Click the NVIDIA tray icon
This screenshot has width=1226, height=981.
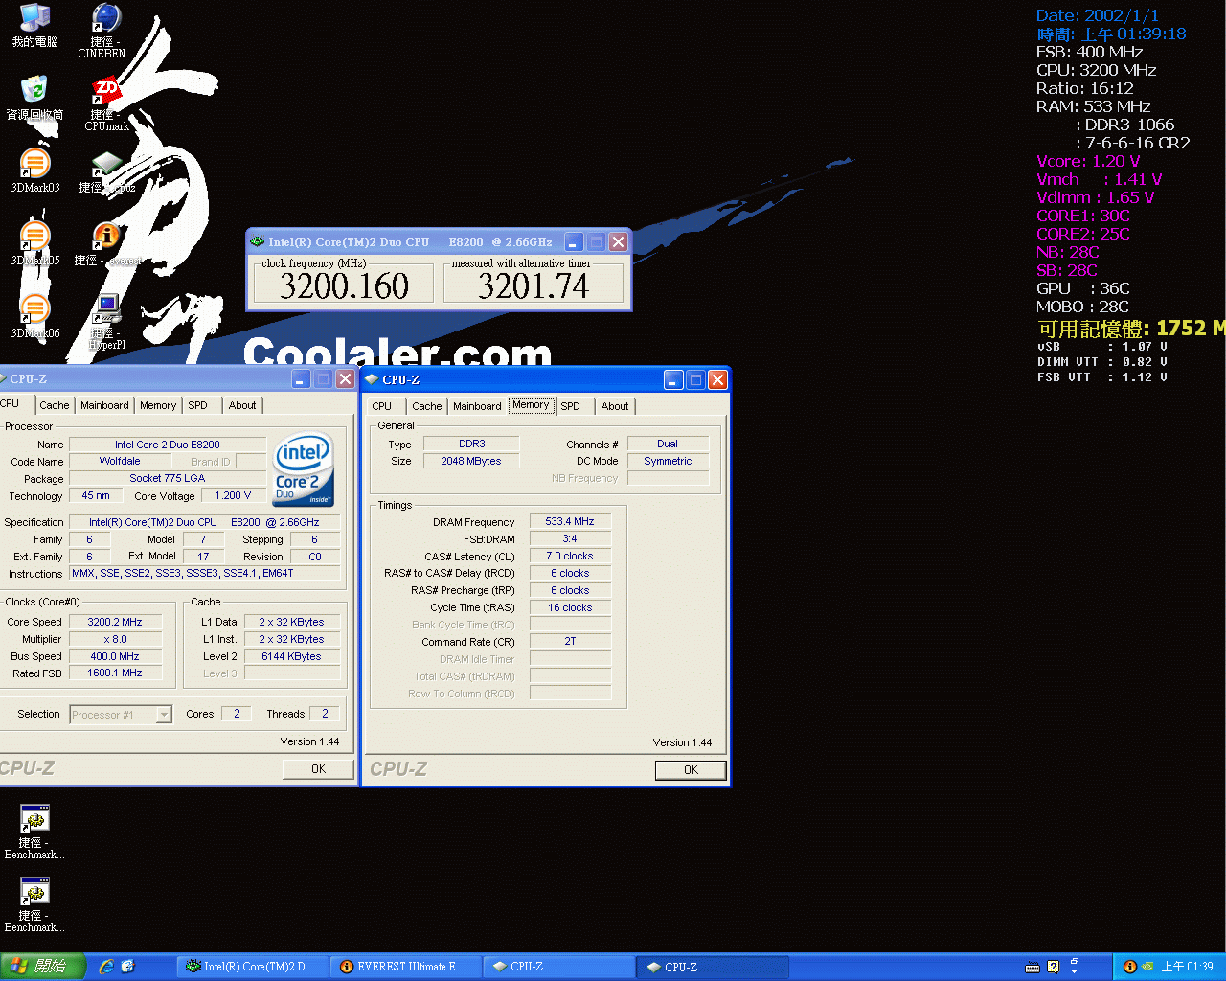(x=1147, y=967)
